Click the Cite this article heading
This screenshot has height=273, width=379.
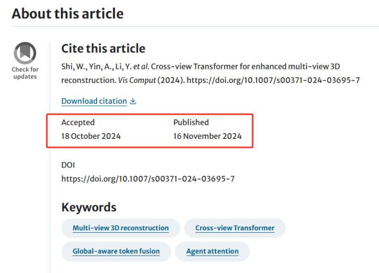pos(103,49)
